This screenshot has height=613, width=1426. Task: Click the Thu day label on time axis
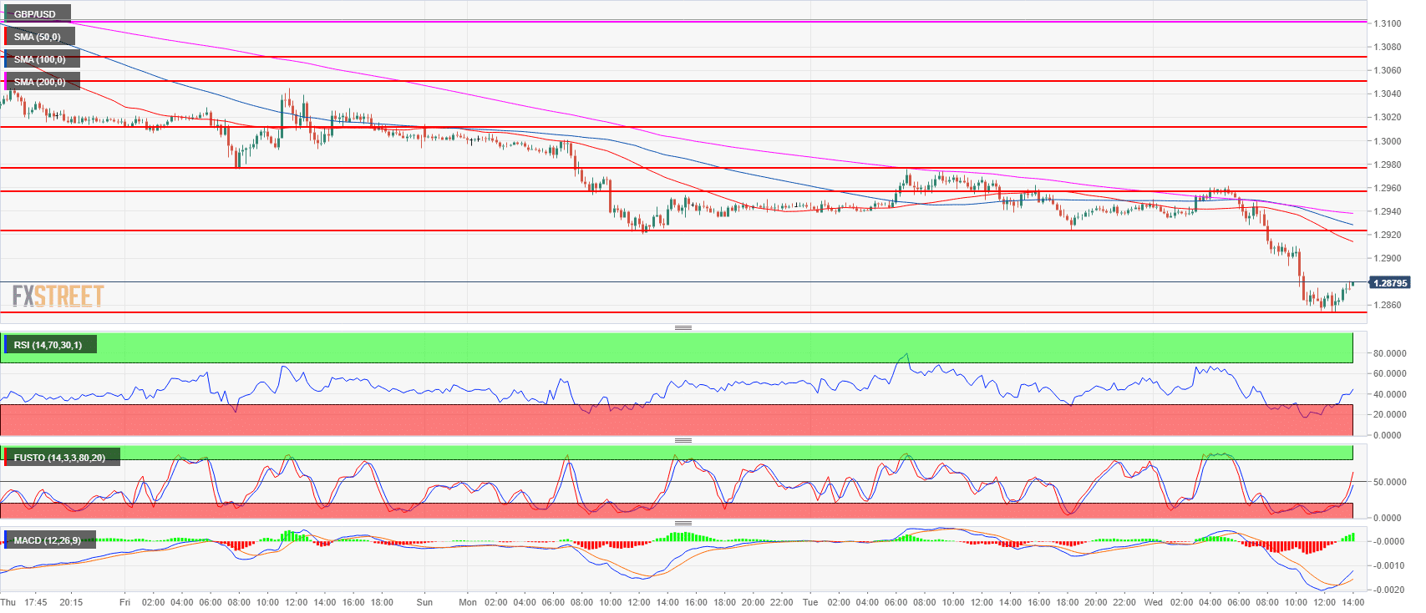(8, 602)
